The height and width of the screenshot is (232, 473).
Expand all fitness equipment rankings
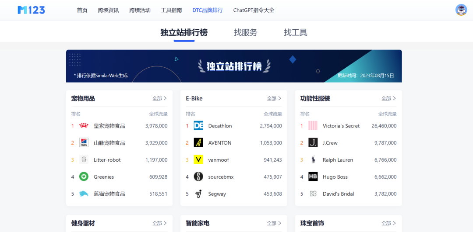pyautogui.click(x=159, y=223)
